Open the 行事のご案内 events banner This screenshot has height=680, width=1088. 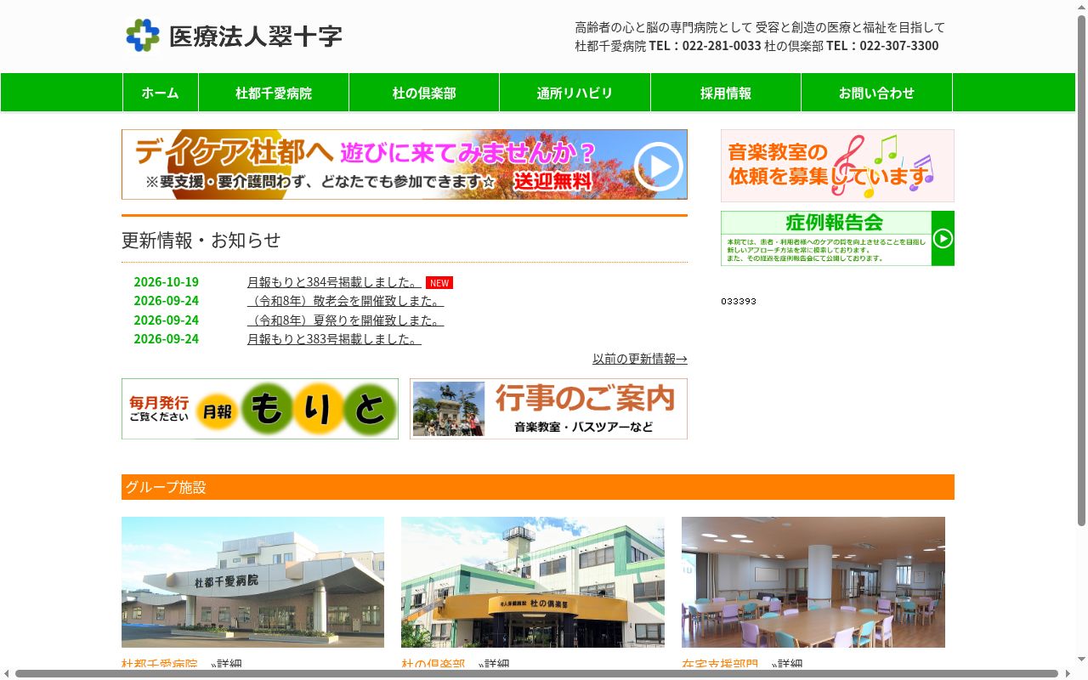tap(548, 409)
